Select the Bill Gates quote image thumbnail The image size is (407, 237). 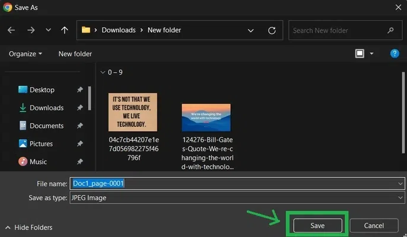[206, 117]
